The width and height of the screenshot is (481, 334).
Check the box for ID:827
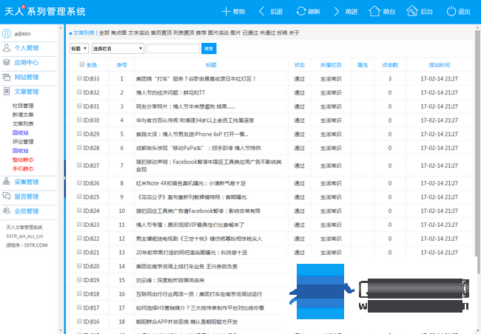coord(79,166)
